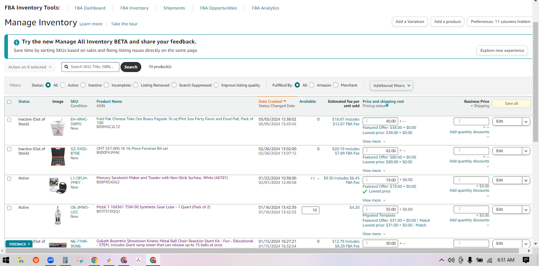Click the volume icon in system tray
The image size is (539, 266).
click(451, 260)
